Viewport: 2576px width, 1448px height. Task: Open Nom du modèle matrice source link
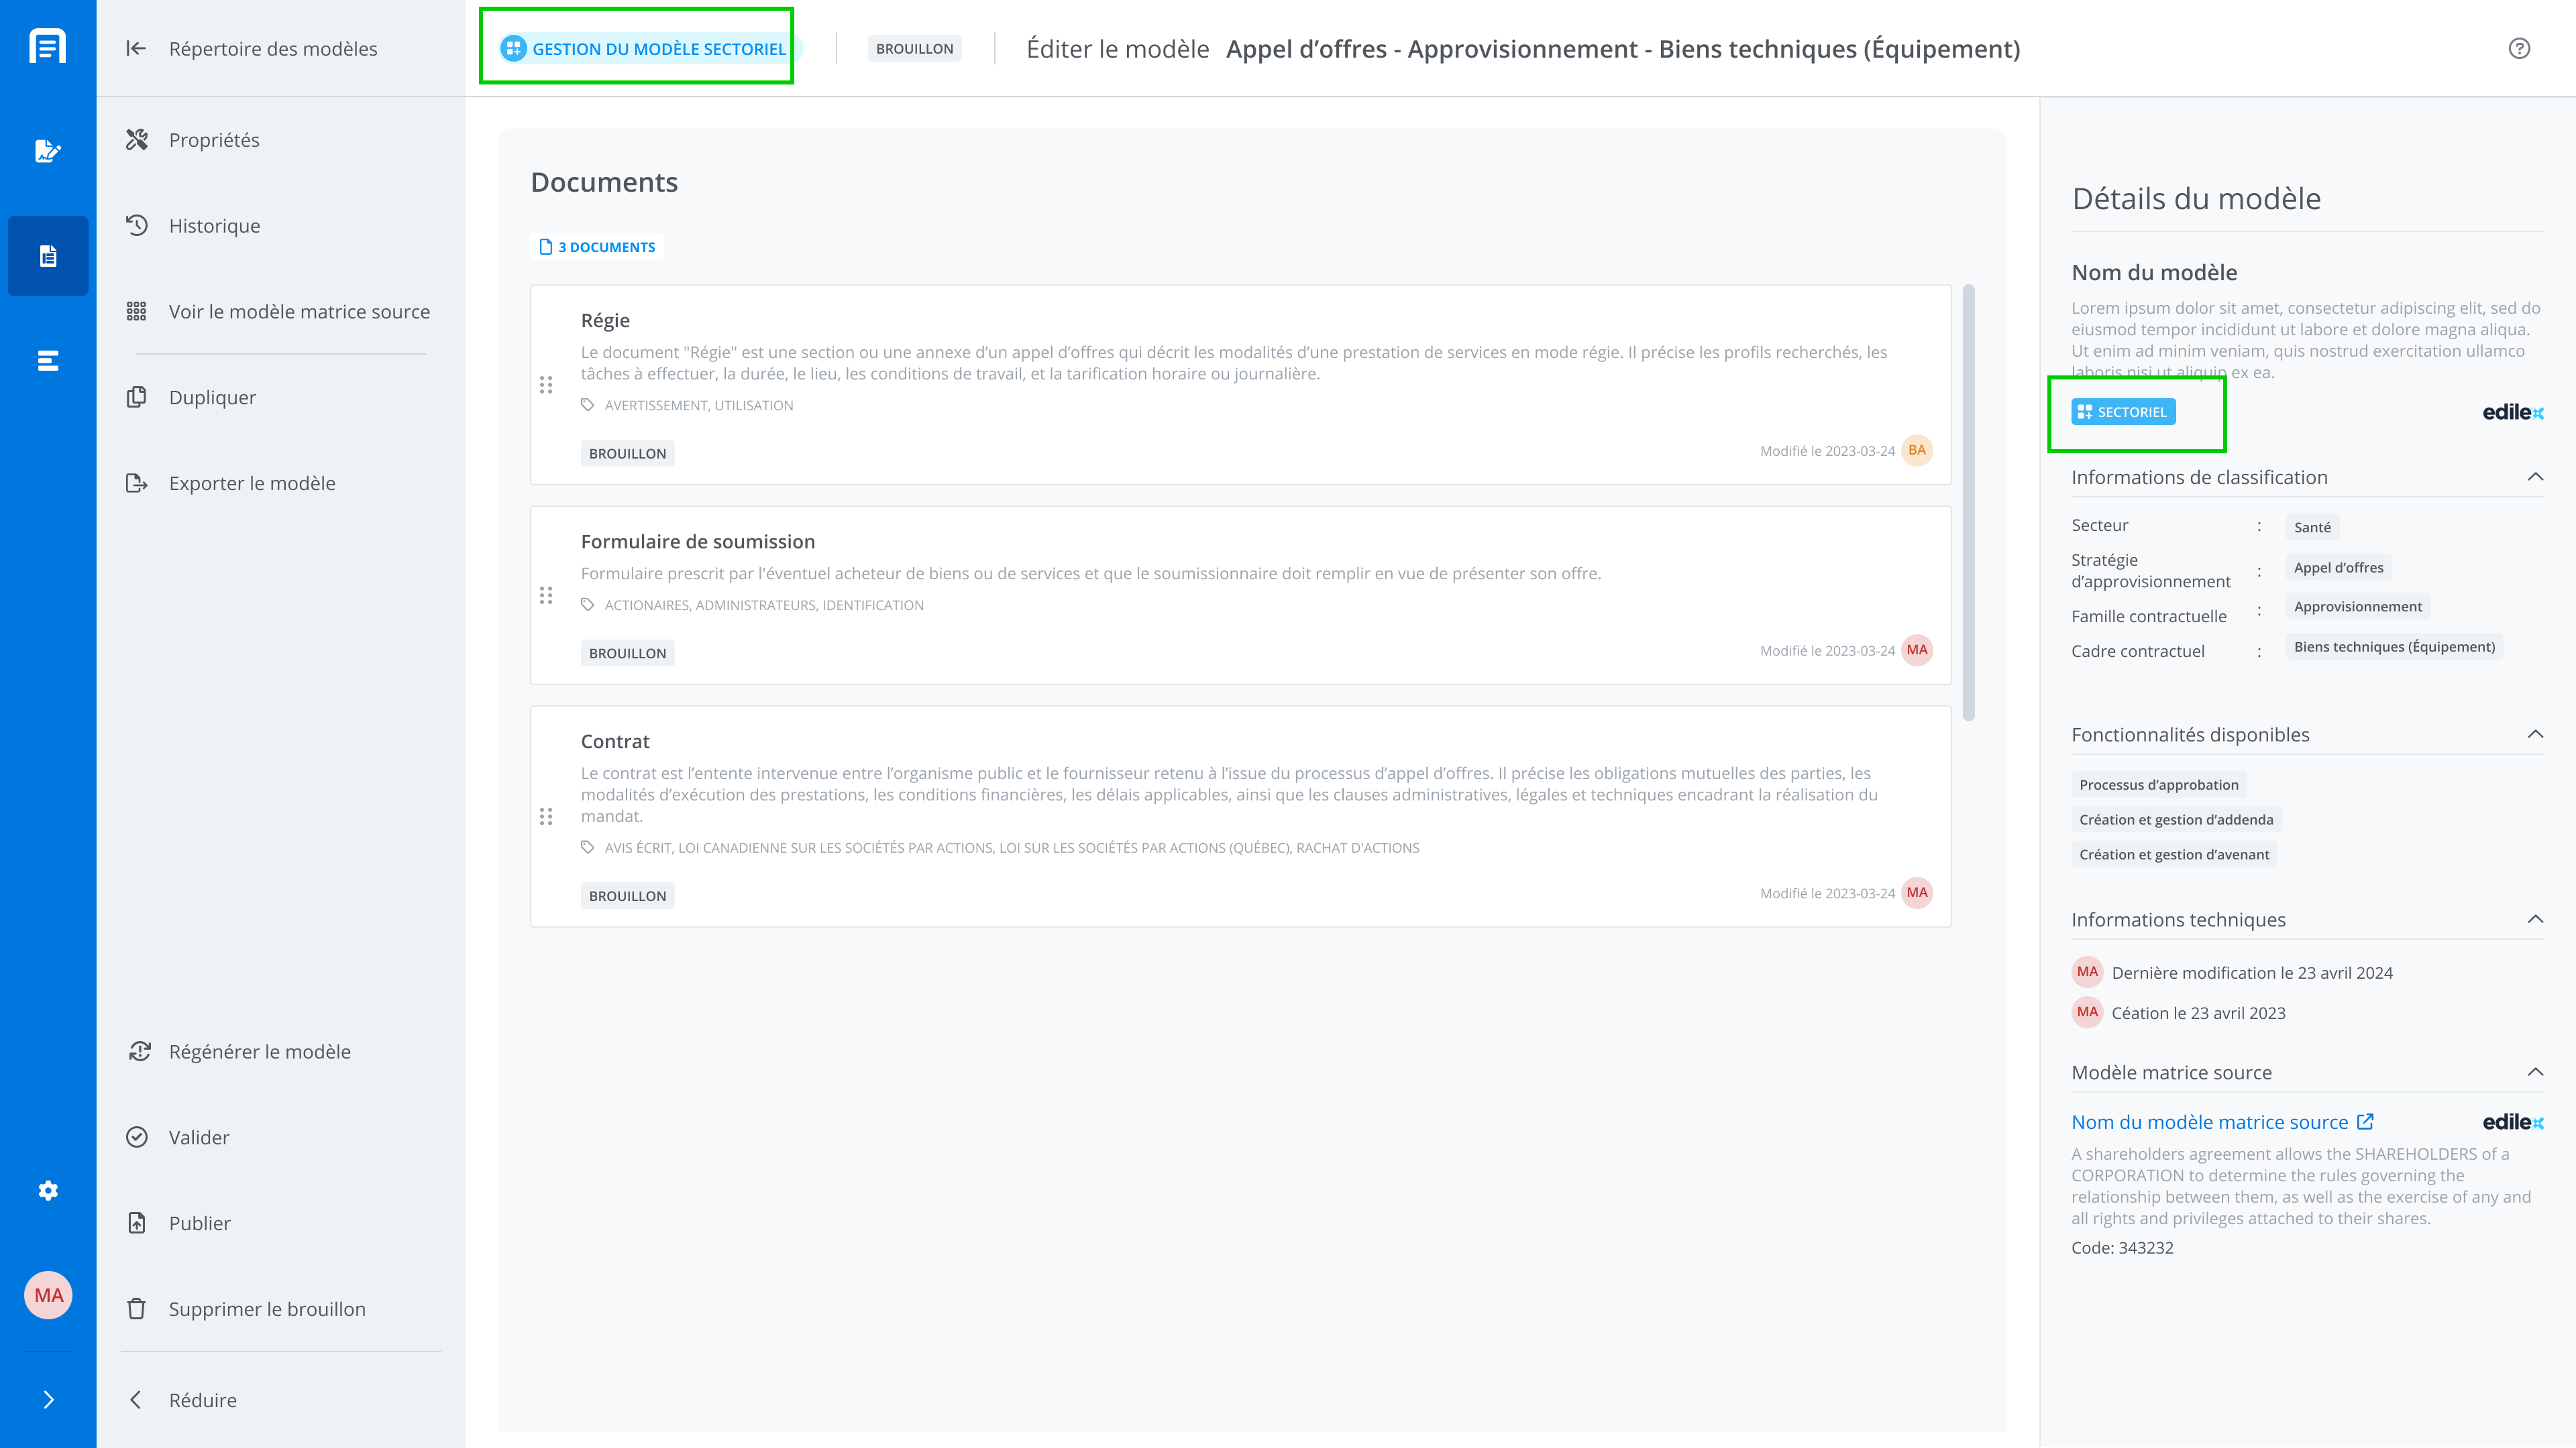click(2209, 1122)
